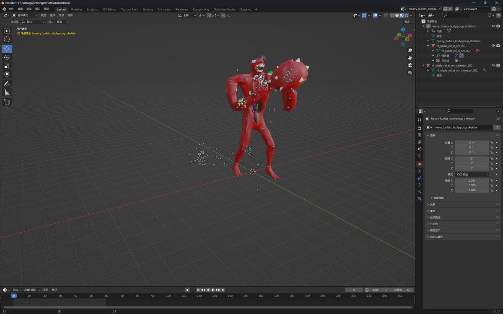This screenshot has width=503, height=314.
Task: Switch perspective/orthographic grid gizmo
Action: (410, 72)
